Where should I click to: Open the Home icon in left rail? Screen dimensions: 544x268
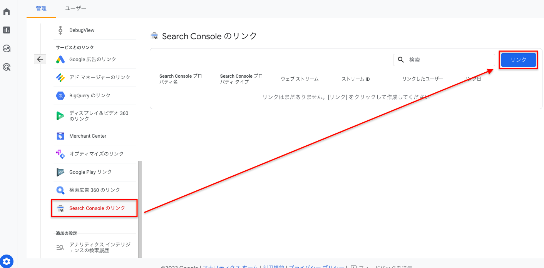click(7, 12)
